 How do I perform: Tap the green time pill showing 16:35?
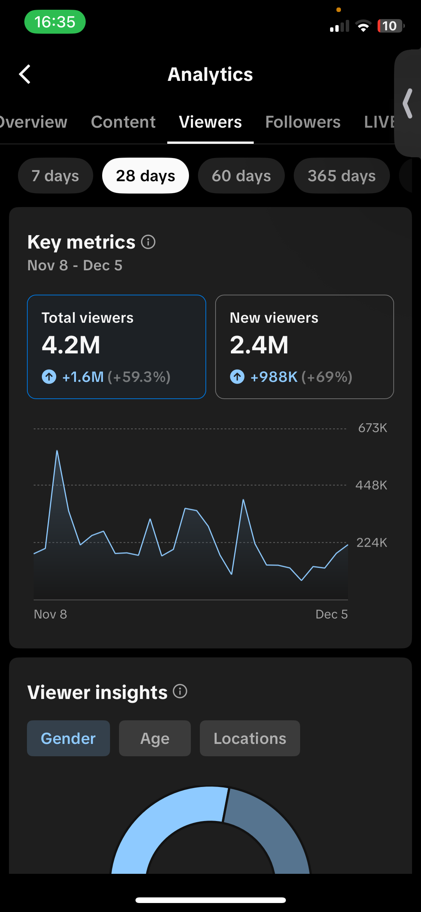pyautogui.click(x=55, y=22)
